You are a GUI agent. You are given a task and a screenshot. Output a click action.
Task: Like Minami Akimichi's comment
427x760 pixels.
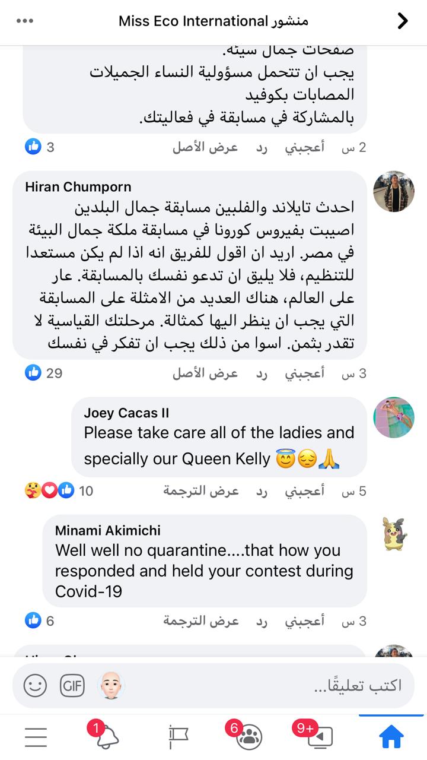[x=304, y=621]
